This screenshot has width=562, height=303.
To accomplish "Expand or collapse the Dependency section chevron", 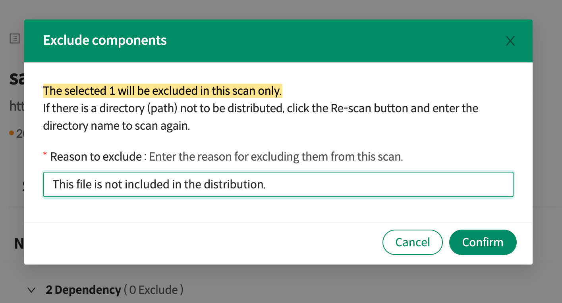I will point(31,290).
